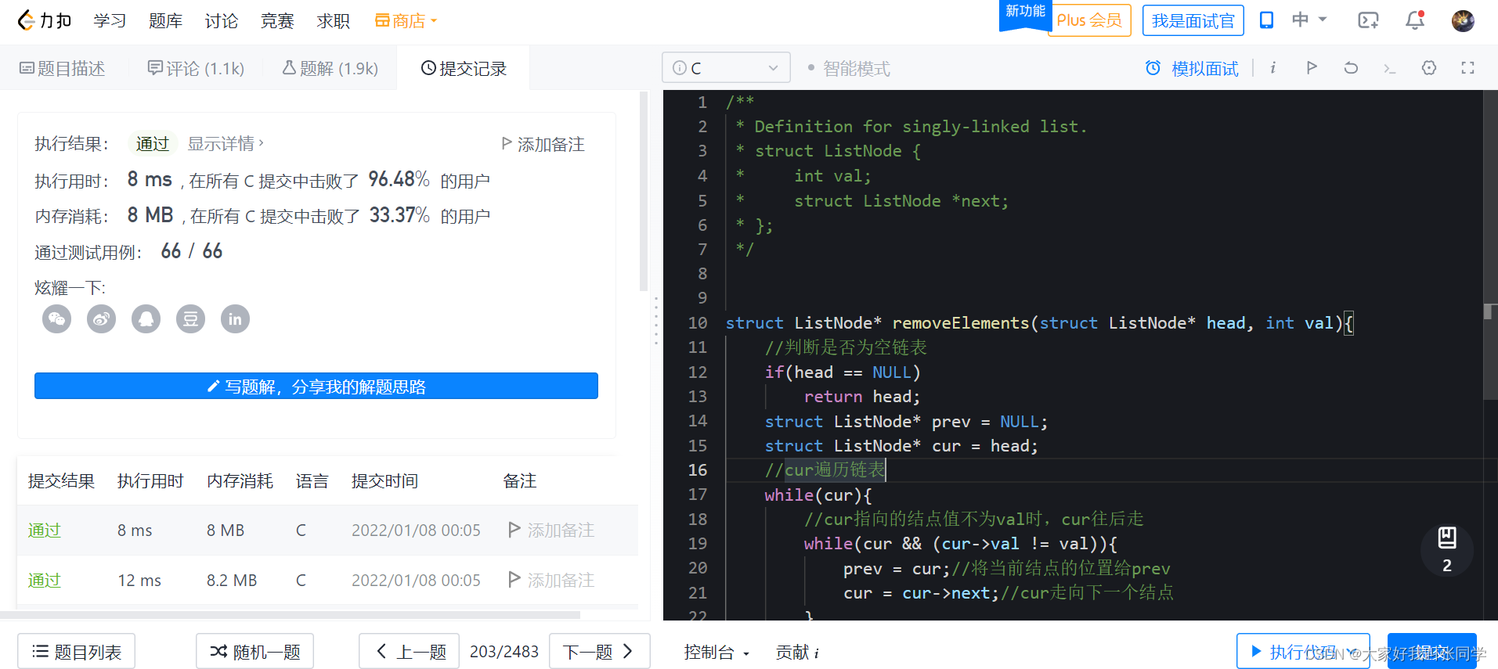Viewport: 1498px width, 669px height.
Task: Click the run play icon in editor toolbar
Action: [x=1312, y=68]
